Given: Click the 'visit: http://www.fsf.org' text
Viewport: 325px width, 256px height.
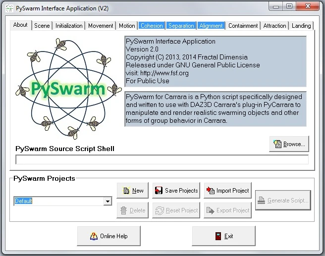Looking at the screenshot, I should 157,73.
